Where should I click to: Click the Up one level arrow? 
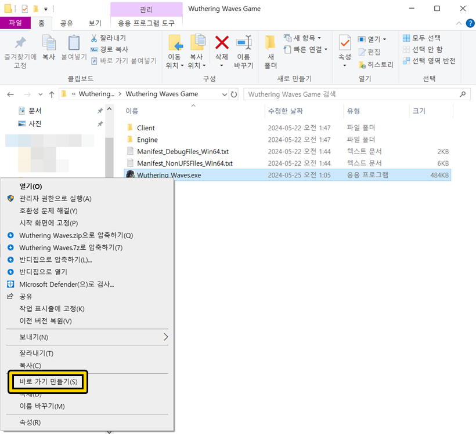(x=52, y=94)
